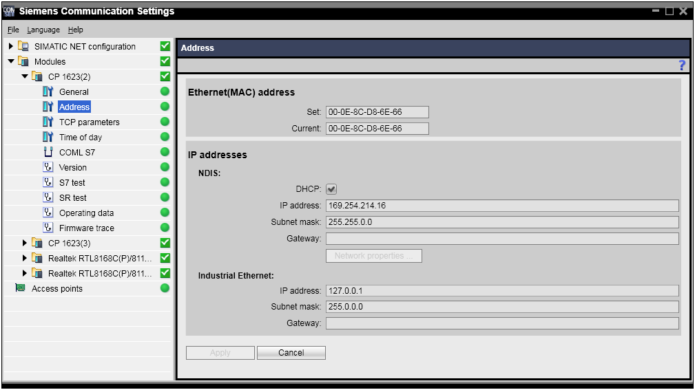Toggle the DHCP checkbox
This screenshot has height=390, width=695.
tap(331, 189)
